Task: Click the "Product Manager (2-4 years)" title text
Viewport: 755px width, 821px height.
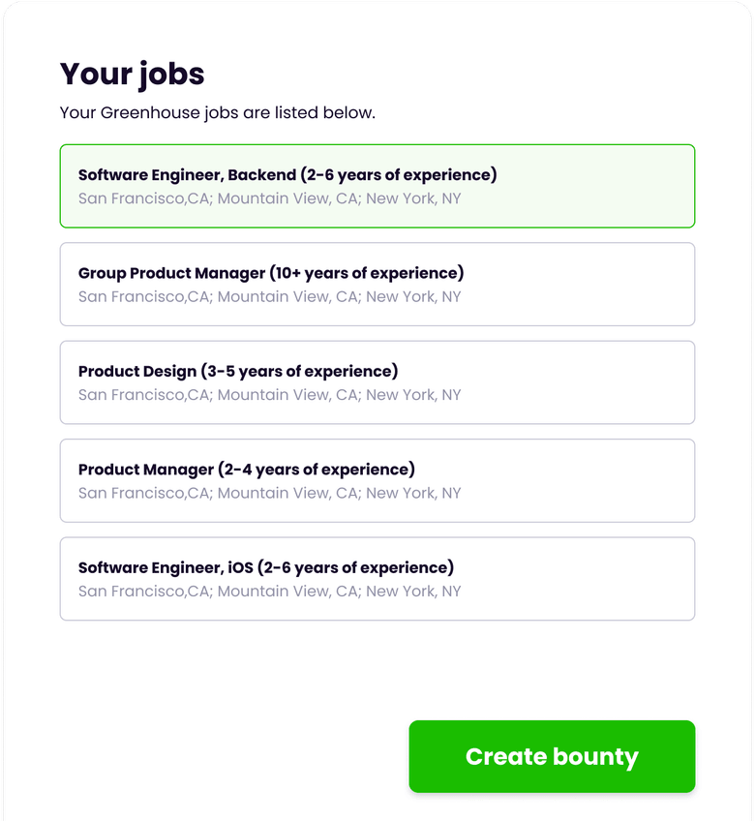Action: coord(246,470)
